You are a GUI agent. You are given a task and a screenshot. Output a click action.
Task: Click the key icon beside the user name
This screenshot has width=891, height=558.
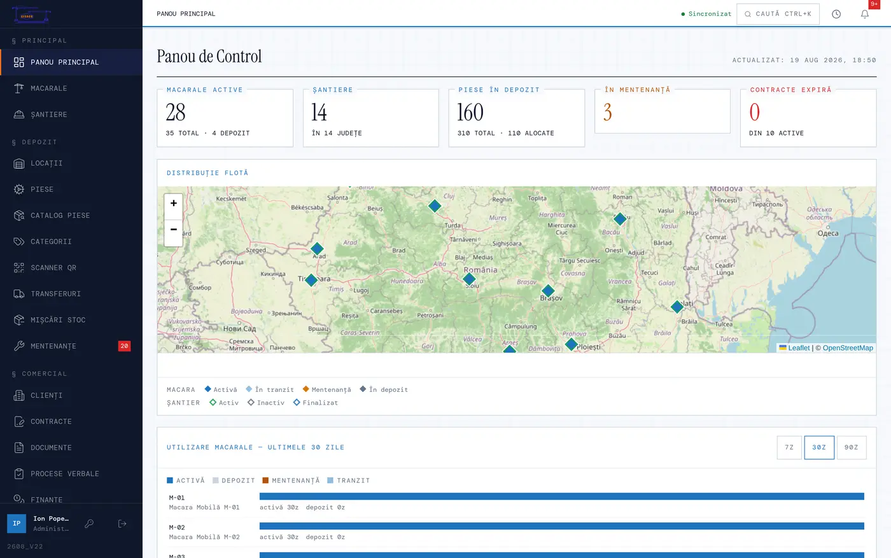(x=90, y=524)
